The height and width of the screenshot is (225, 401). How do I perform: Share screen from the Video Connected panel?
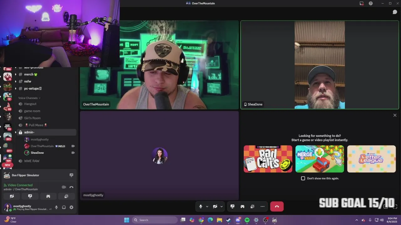[30, 196]
